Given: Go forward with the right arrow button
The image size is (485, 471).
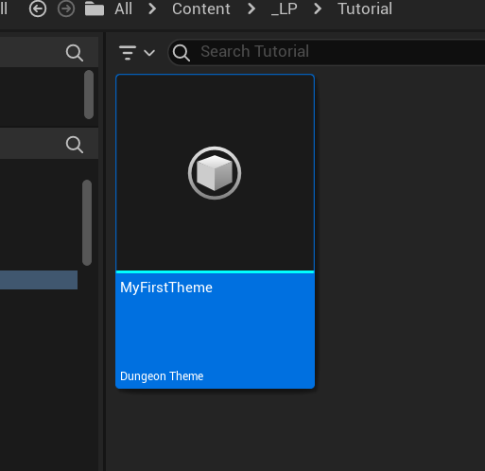Looking at the screenshot, I should 66,9.
